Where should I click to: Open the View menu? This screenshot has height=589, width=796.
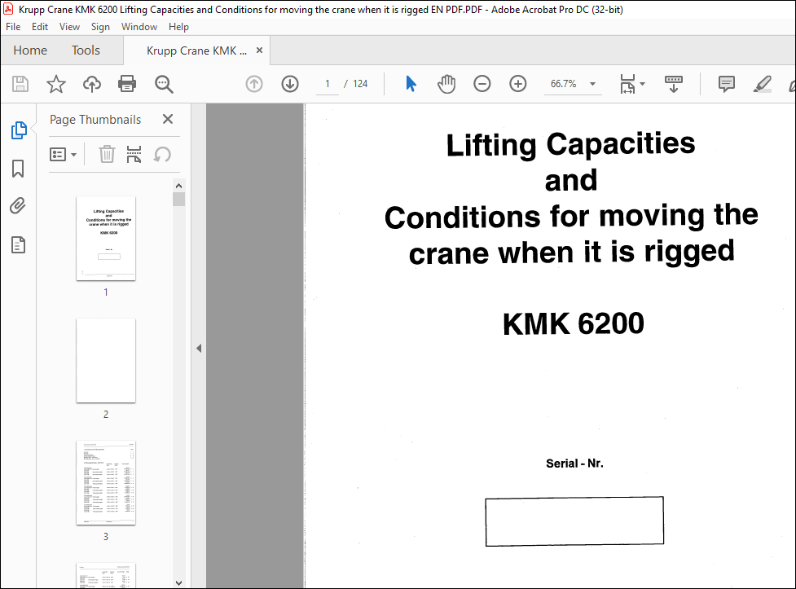[69, 26]
